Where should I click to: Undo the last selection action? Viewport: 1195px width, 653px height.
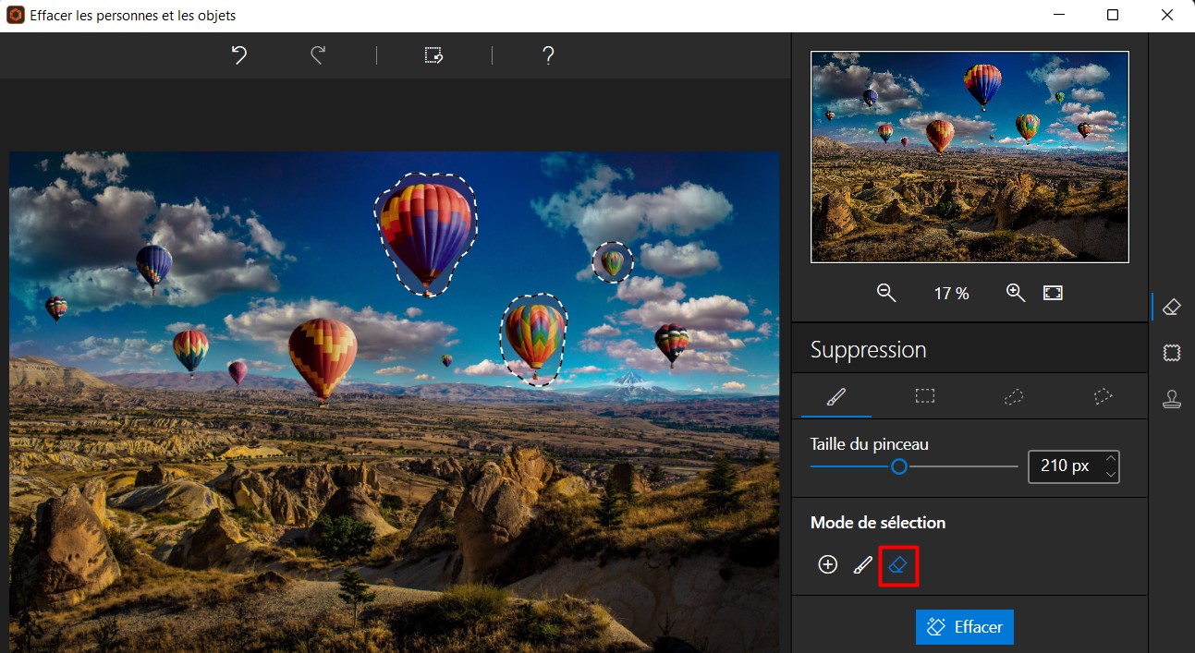[x=239, y=55]
